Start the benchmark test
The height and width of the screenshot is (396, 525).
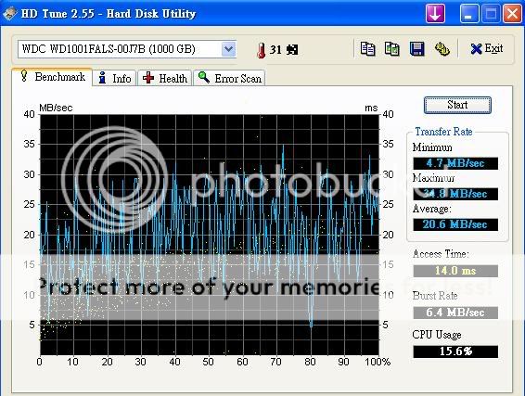pos(457,105)
